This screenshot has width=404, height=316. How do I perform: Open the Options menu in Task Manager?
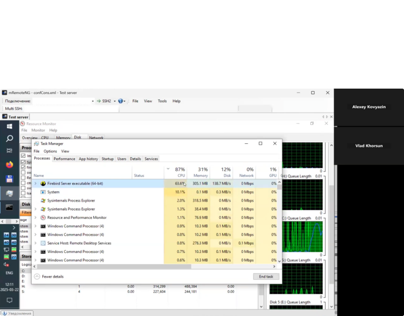50,151
